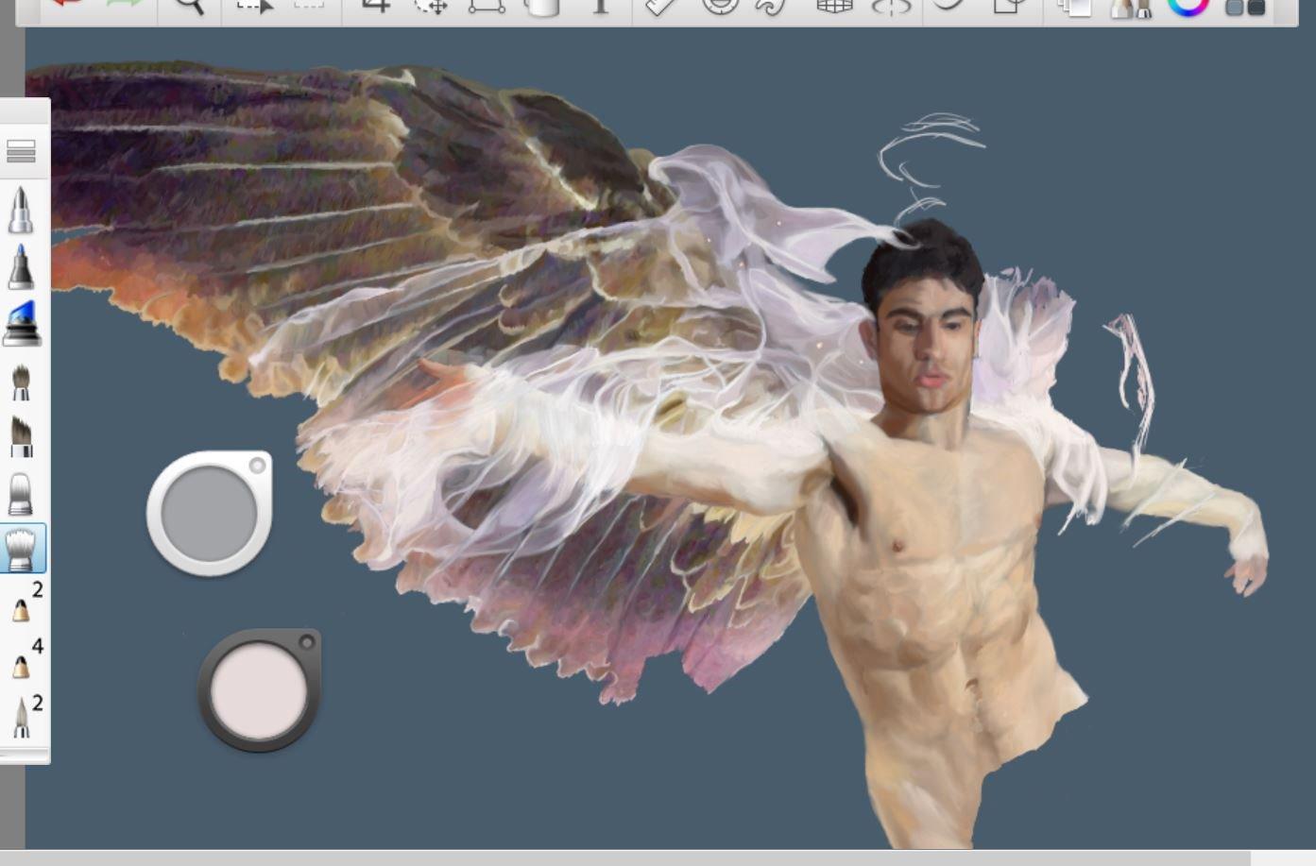Select the Text tool in toolbar
Viewport: 1316px width, 866px height.
[x=601, y=6]
